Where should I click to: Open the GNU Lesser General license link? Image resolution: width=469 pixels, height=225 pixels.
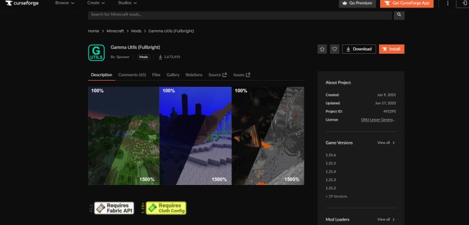pyautogui.click(x=378, y=120)
